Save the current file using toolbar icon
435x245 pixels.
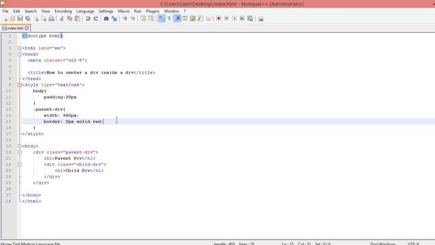coord(20,18)
